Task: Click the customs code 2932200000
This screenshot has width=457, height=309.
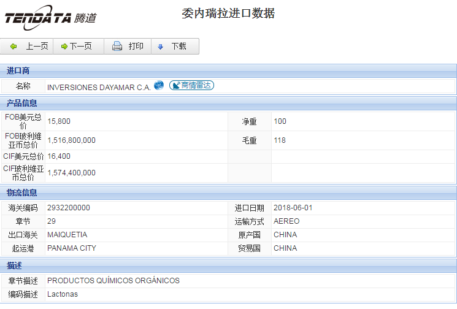Action: [68, 208]
